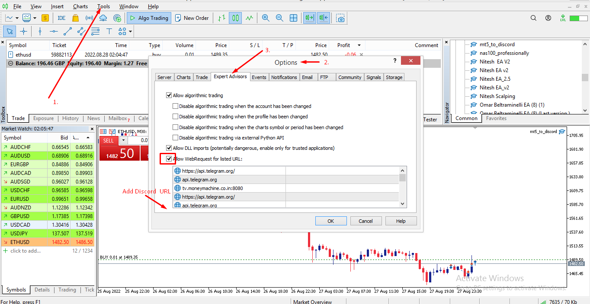Viewport: 590px width, 304px height.
Task: Open the SELL panel volume dropdown arrow
Action: point(123,140)
